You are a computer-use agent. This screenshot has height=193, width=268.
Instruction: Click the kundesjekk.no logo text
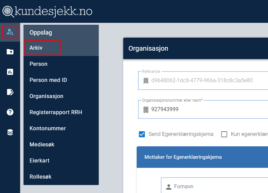(53, 11)
